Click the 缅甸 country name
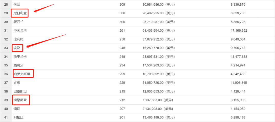275x122 pixels. [x=17, y=109]
